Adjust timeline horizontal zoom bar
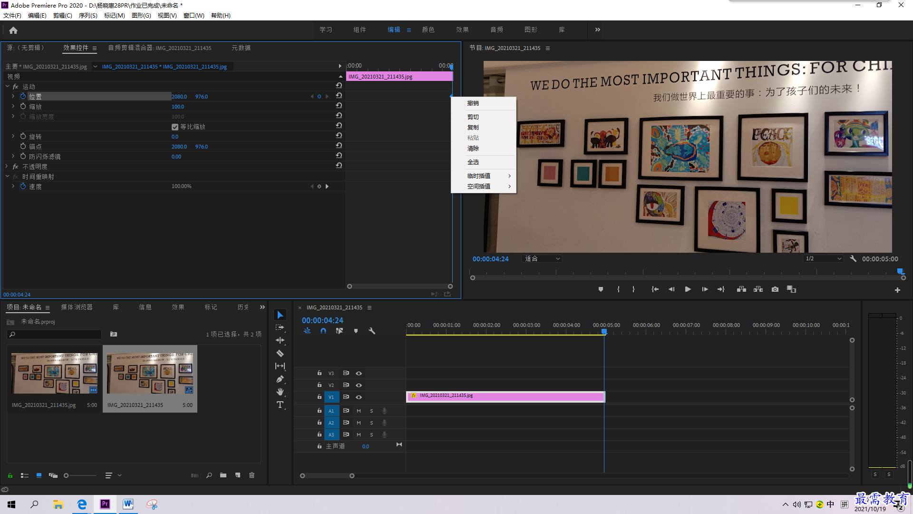The width and height of the screenshot is (913, 514). coord(327,475)
